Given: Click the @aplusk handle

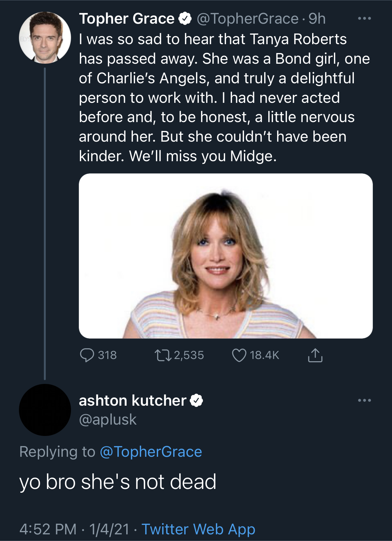Looking at the screenshot, I should pyautogui.click(x=108, y=420).
